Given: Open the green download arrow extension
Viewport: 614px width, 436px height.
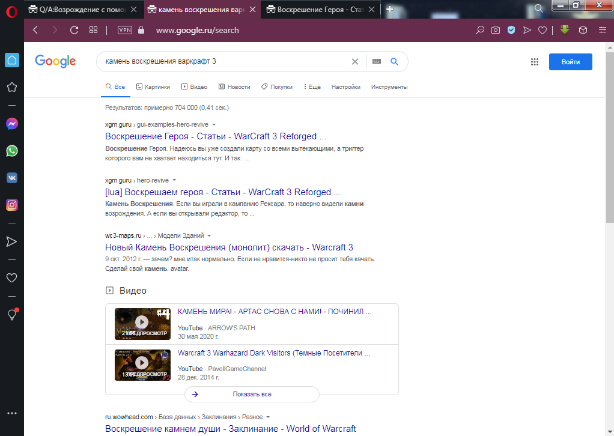Looking at the screenshot, I should [564, 30].
